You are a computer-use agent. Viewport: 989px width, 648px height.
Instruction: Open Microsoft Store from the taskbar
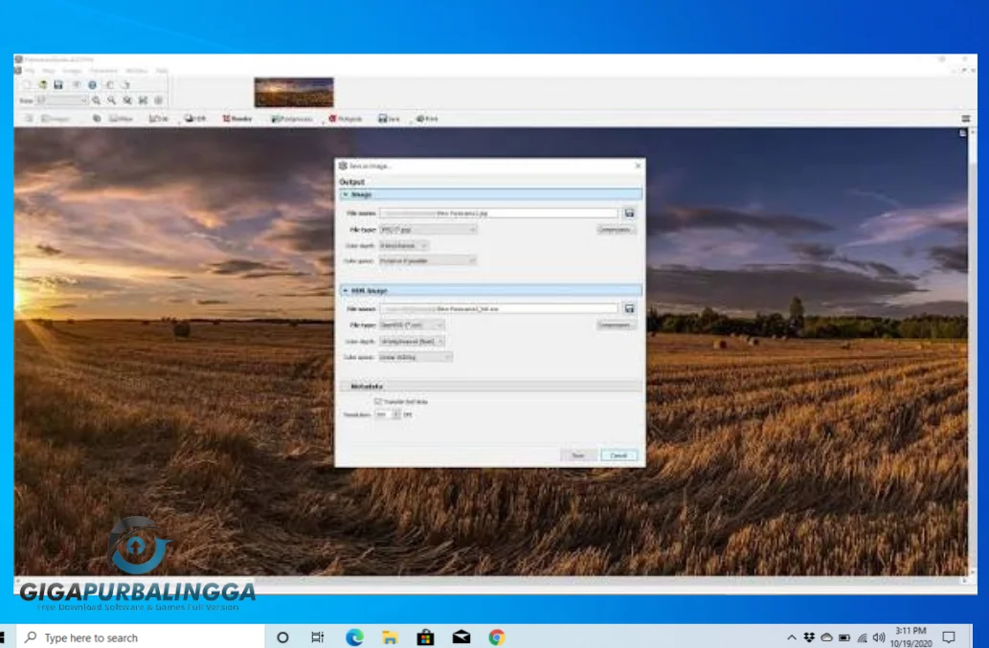click(x=426, y=637)
